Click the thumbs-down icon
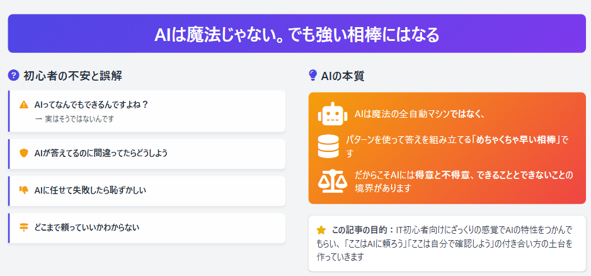 24,190
